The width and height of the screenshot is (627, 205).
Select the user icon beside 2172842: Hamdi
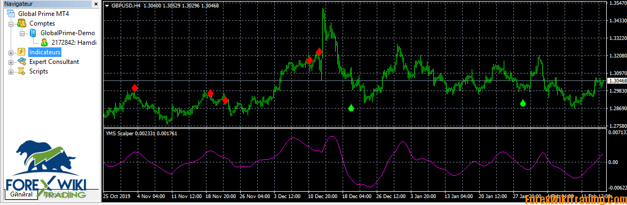tap(44, 42)
